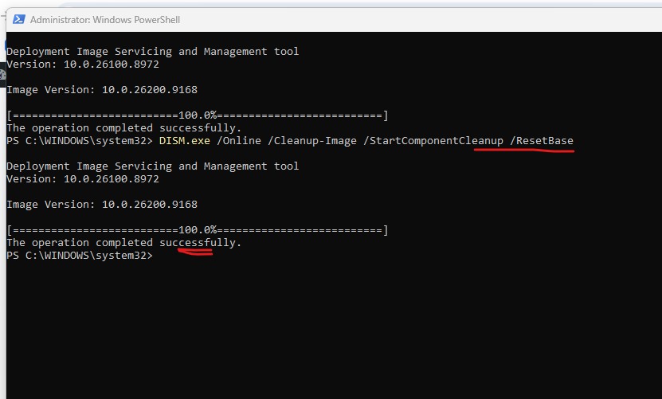
Task: Click the 100.0% progress bar above the DISM command
Action: (197, 115)
